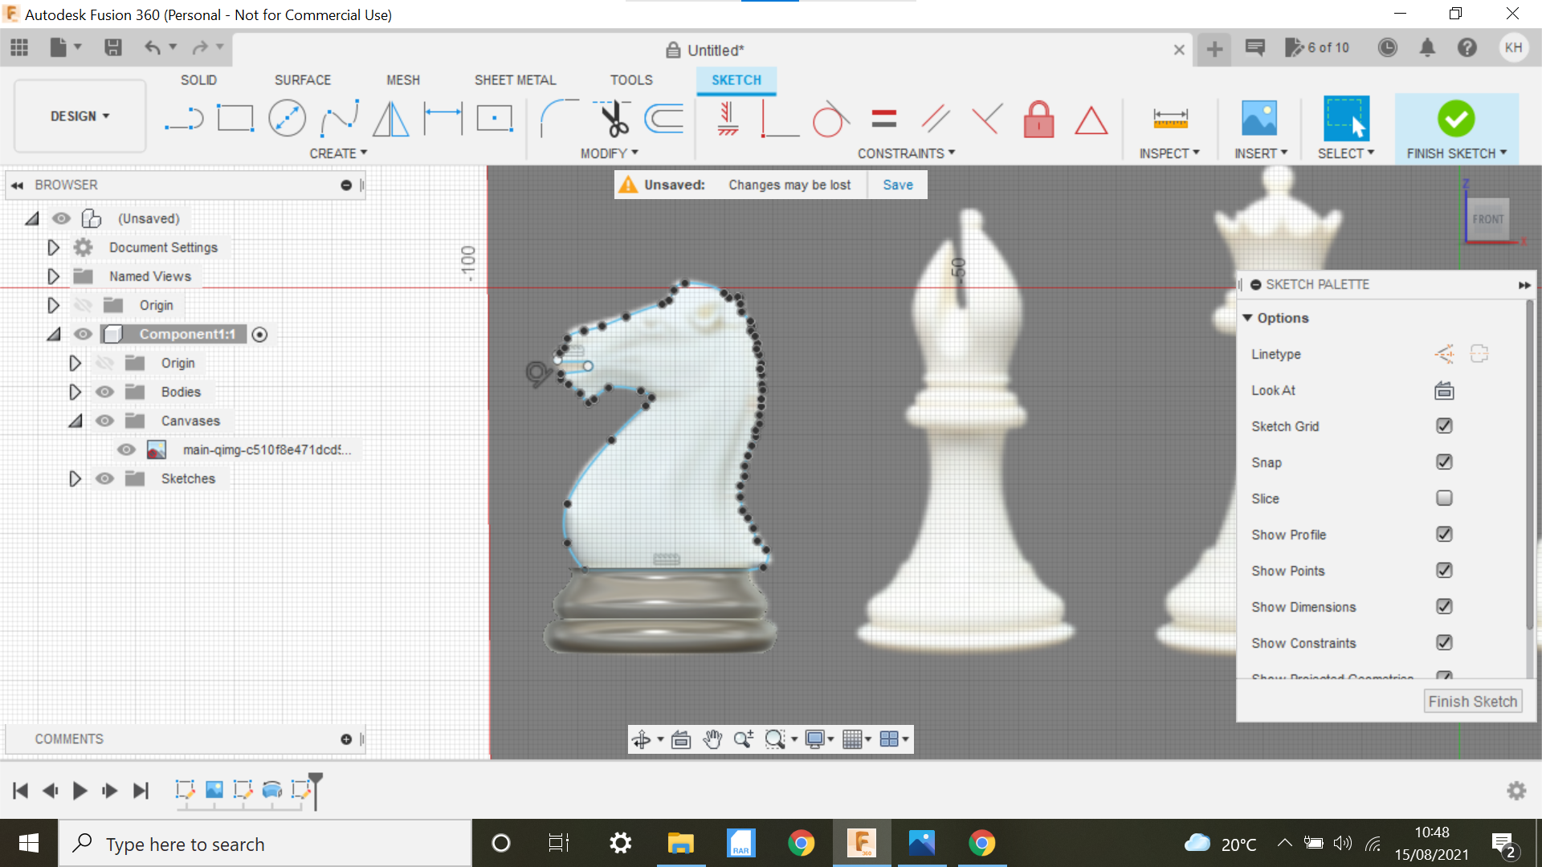Image resolution: width=1542 pixels, height=867 pixels.
Task: Click the Fix/UnFix lock constraint
Action: coord(1038,119)
